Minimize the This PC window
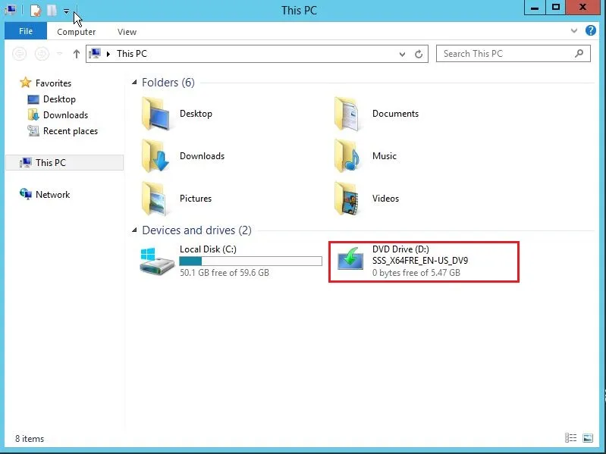Screen dimensions: 606x454 pos(535,8)
